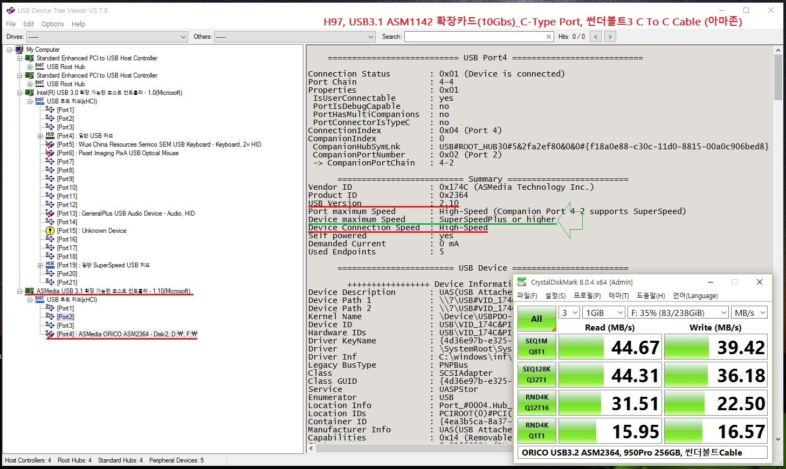Go to next search hit
This screenshot has width=786, height=469.
[x=610, y=37]
